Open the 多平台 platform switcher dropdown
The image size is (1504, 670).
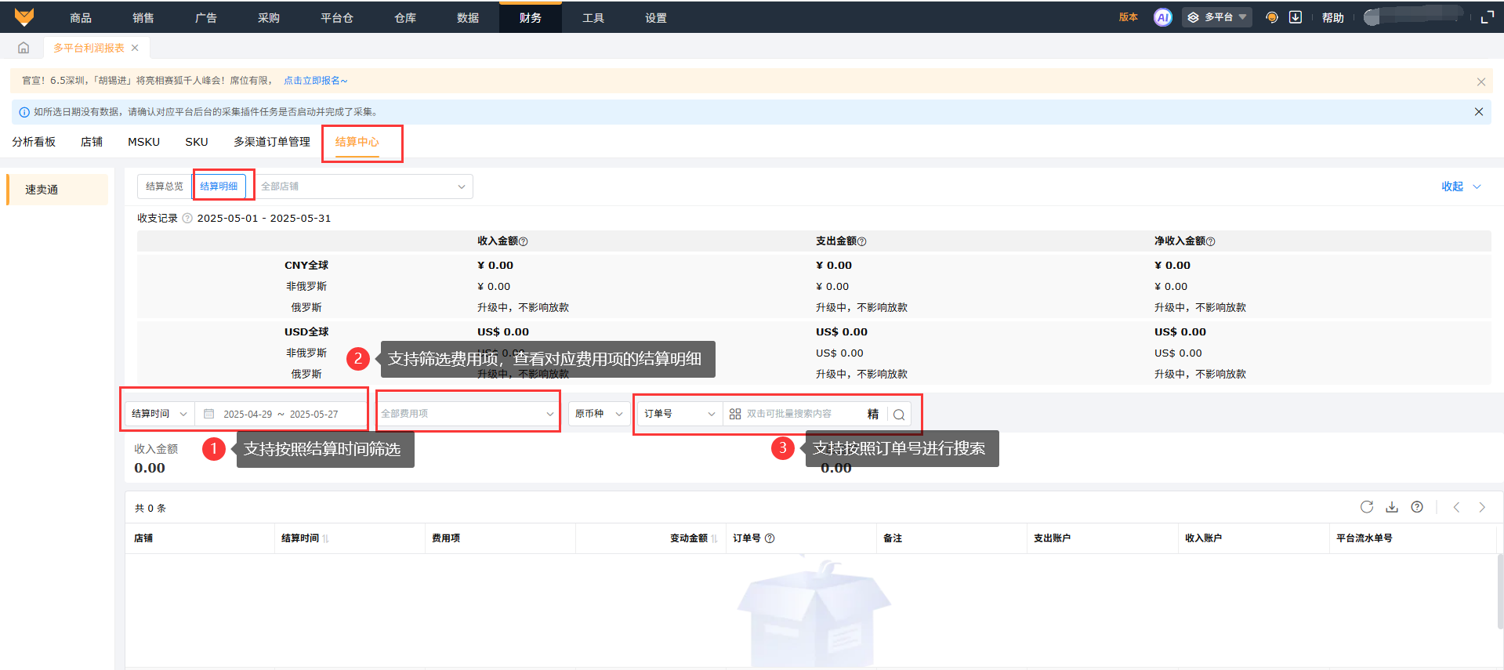(1216, 17)
